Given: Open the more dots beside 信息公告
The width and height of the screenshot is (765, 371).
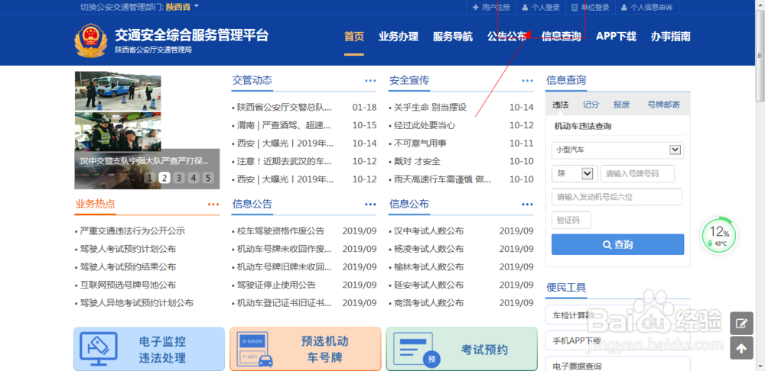Looking at the screenshot, I should (x=370, y=205).
